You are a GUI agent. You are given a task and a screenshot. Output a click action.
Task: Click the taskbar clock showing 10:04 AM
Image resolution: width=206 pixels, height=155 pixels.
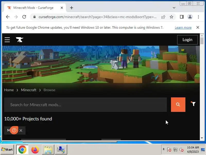tap(193, 150)
